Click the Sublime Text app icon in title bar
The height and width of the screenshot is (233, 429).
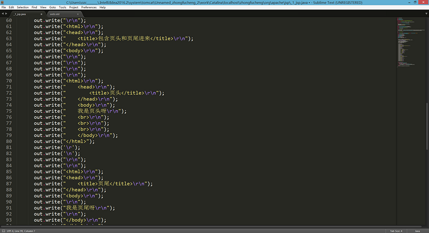pyautogui.click(x=2, y=2)
